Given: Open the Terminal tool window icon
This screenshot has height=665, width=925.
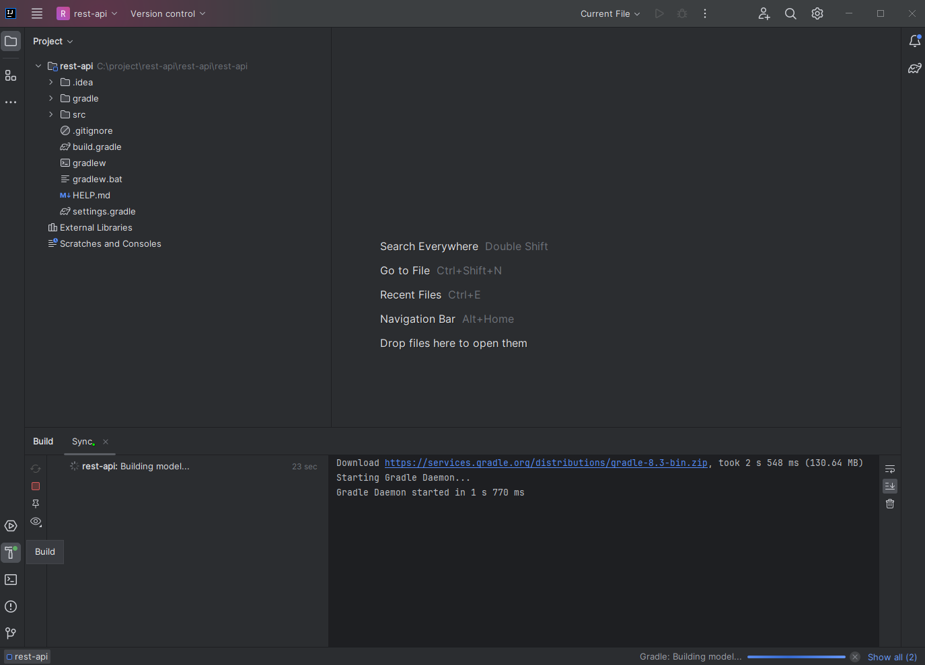Looking at the screenshot, I should click(11, 580).
